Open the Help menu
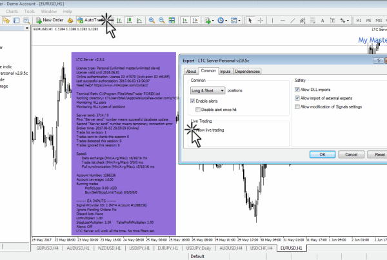Viewport: 387px width, 260px height. coord(67,12)
